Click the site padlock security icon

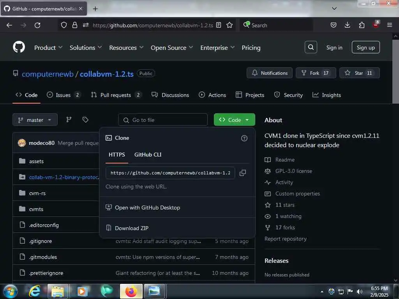pyautogui.click(x=74, y=25)
